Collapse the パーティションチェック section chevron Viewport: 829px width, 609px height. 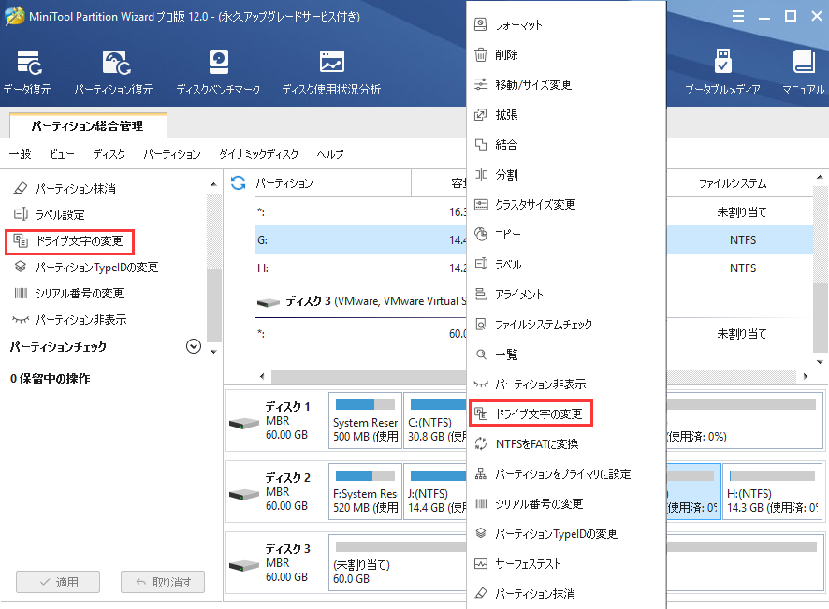pyautogui.click(x=194, y=347)
